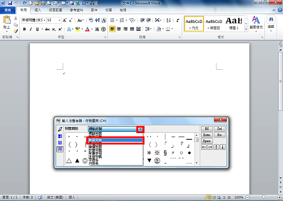
Task: Click the Paste icon in the clipboard group
Action: tap(7, 20)
